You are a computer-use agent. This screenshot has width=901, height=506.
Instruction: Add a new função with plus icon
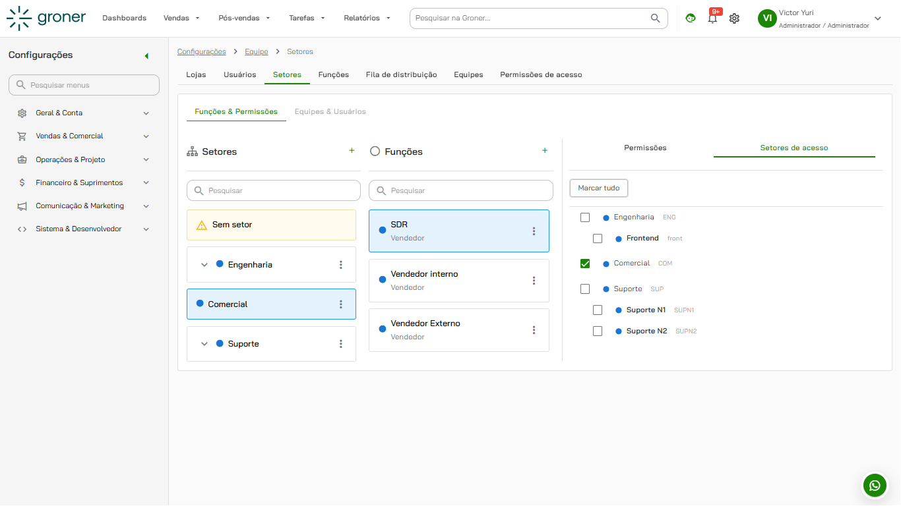point(545,151)
